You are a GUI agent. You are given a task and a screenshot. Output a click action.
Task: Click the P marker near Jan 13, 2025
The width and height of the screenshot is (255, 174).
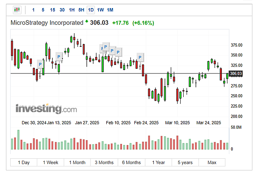(x=59, y=57)
